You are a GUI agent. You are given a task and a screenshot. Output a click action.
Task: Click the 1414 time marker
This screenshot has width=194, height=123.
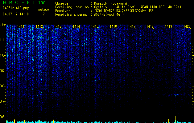coord(76,26)
